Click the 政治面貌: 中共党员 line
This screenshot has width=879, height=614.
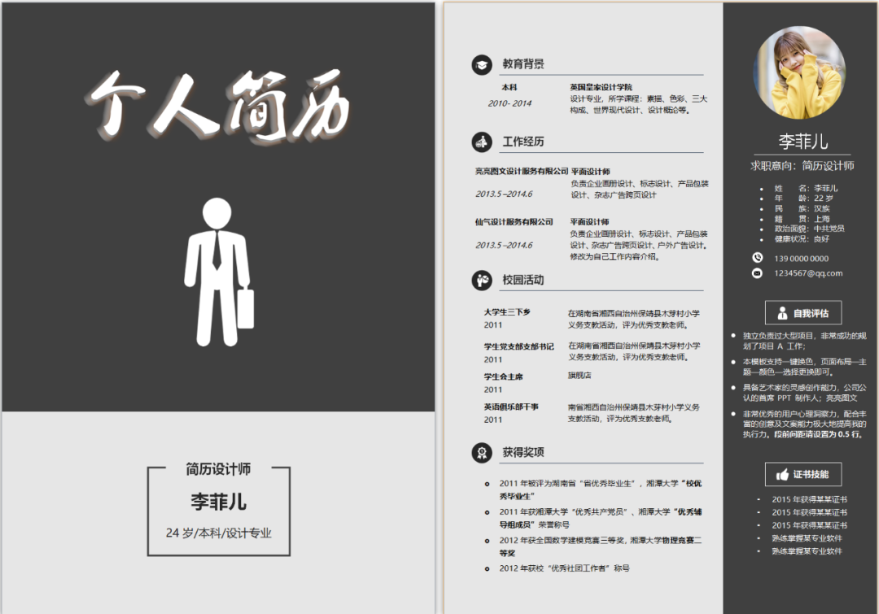pyautogui.click(x=810, y=229)
